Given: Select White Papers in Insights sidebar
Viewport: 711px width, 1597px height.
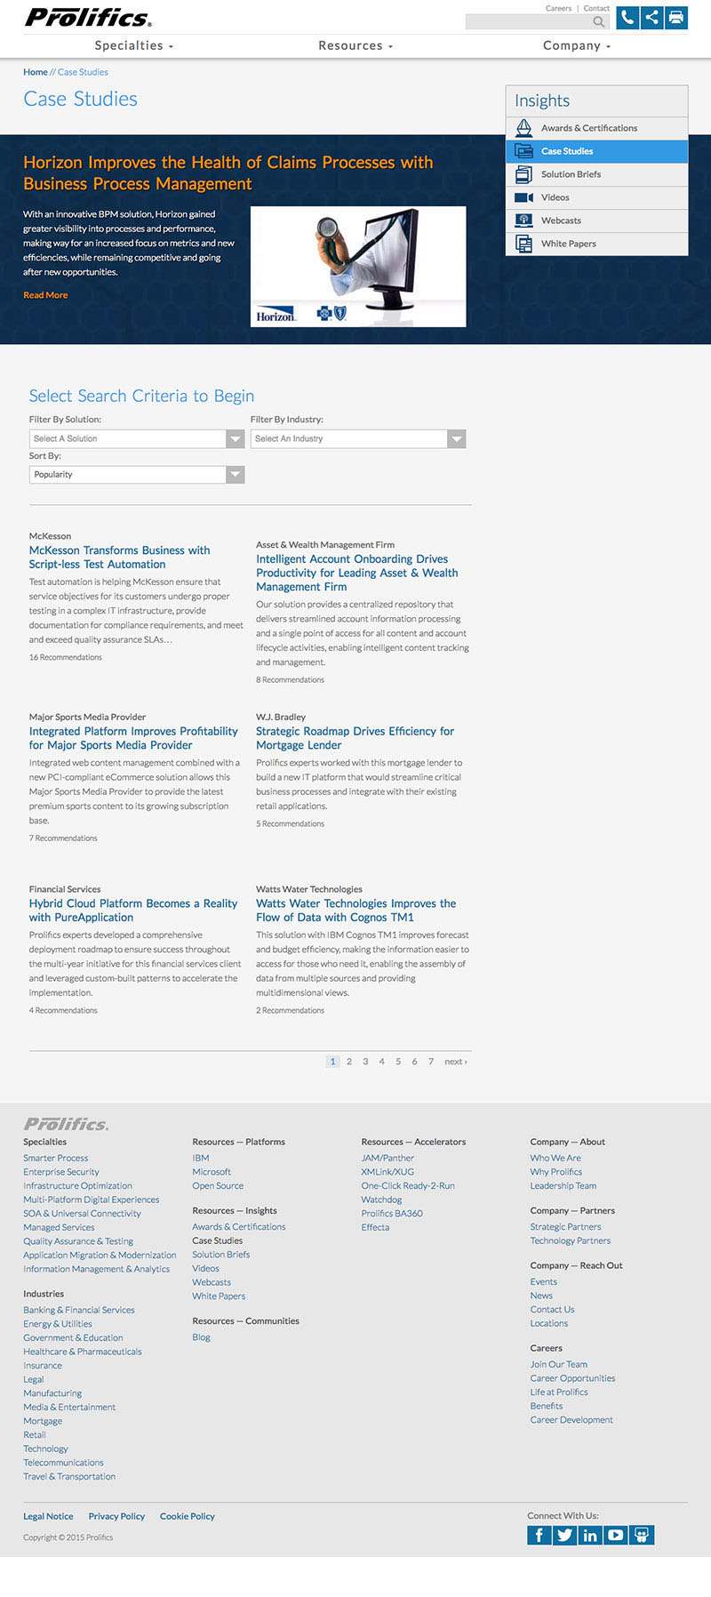Looking at the screenshot, I should [x=569, y=244].
